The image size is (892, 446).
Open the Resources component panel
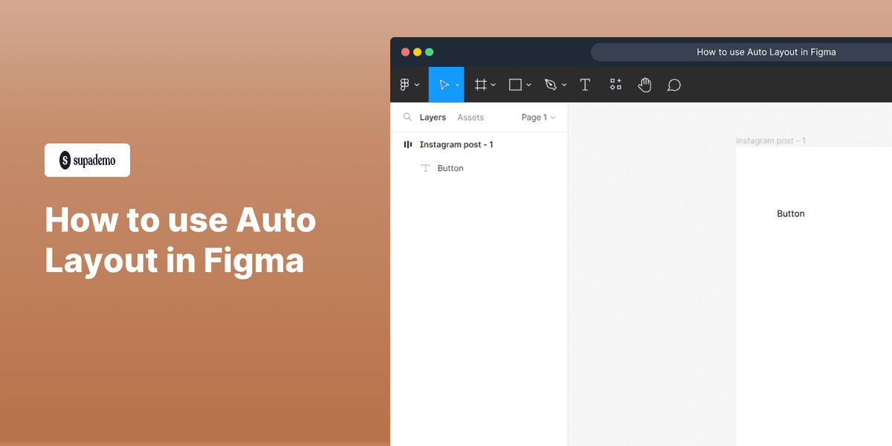pyautogui.click(x=615, y=84)
